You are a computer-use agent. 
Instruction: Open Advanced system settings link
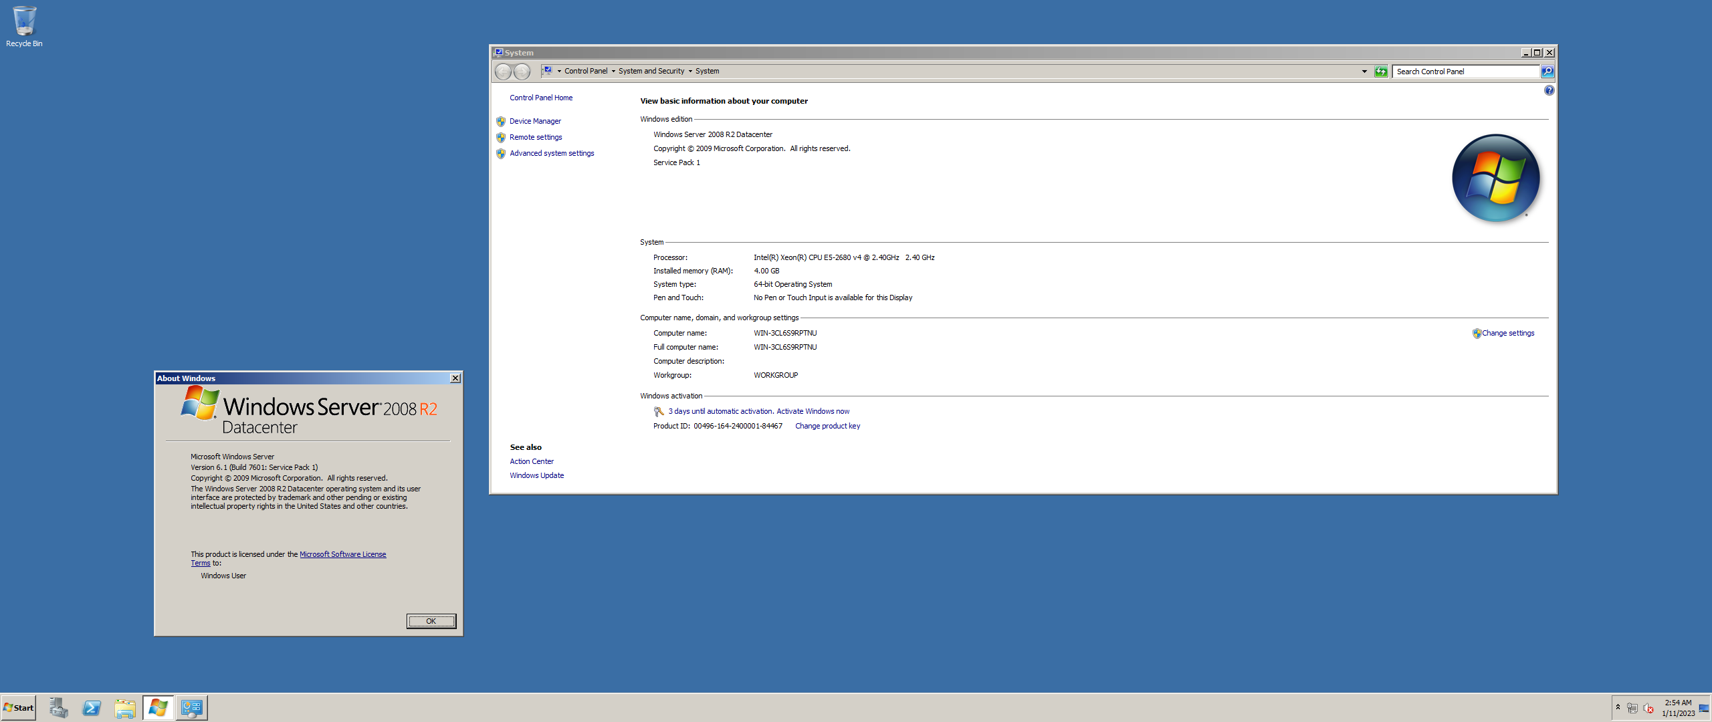pyautogui.click(x=552, y=153)
